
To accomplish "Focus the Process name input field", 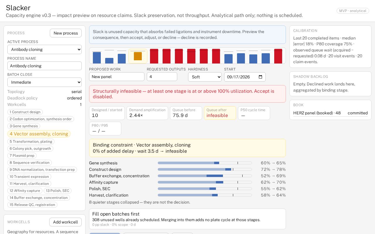I will click(x=45, y=66).
